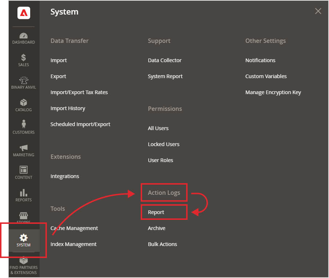Open Manage Encryption Key settings

coord(273,92)
